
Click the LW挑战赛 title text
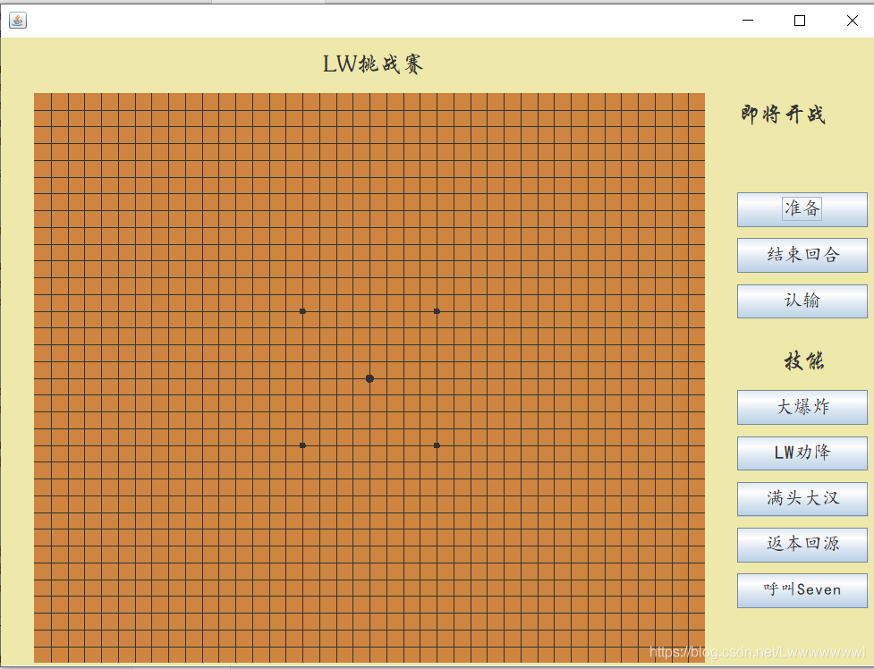(x=373, y=64)
